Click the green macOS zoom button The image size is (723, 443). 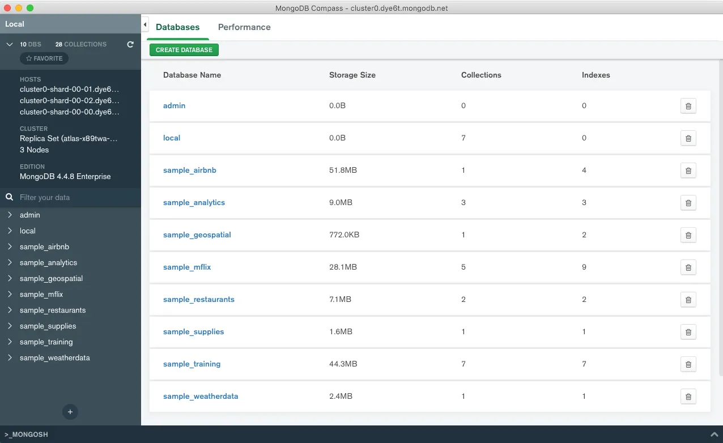(x=30, y=8)
